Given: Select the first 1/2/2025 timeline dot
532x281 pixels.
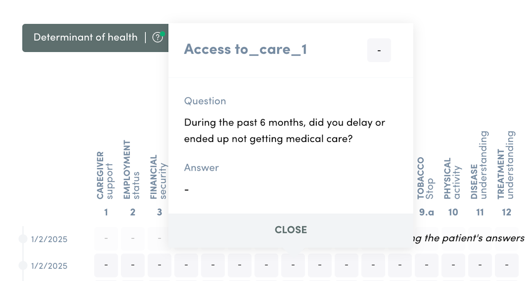Looking at the screenshot, I should tap(23, 239).
